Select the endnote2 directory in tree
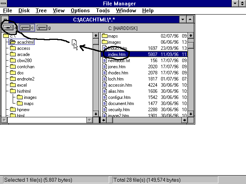 [25, 79]
